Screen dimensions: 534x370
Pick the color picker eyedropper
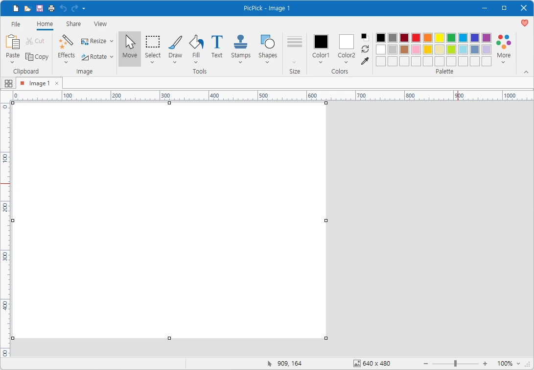(x=365, y=61)
